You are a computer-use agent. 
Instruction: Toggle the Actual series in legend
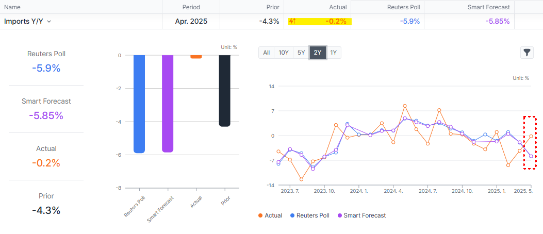click(x=270, y=215)
